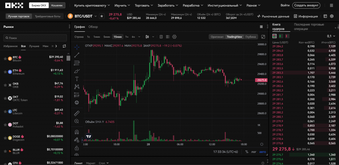The height and width of the screenshot is (165, 339).
Task: Switch to Кошелек button
Action: tap(57, 5)
